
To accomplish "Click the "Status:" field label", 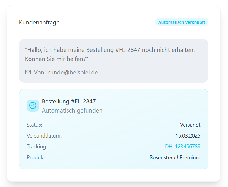I will pos(34,125).
